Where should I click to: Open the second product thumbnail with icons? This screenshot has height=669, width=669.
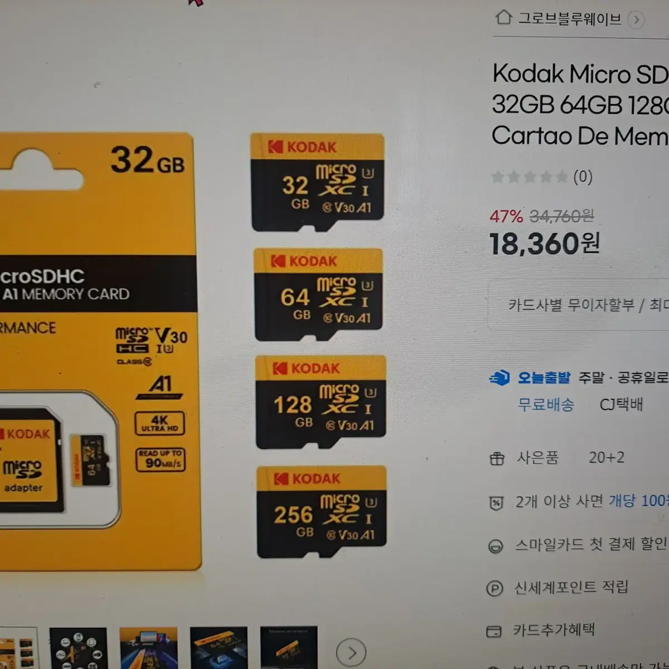(x=78, y=648)
